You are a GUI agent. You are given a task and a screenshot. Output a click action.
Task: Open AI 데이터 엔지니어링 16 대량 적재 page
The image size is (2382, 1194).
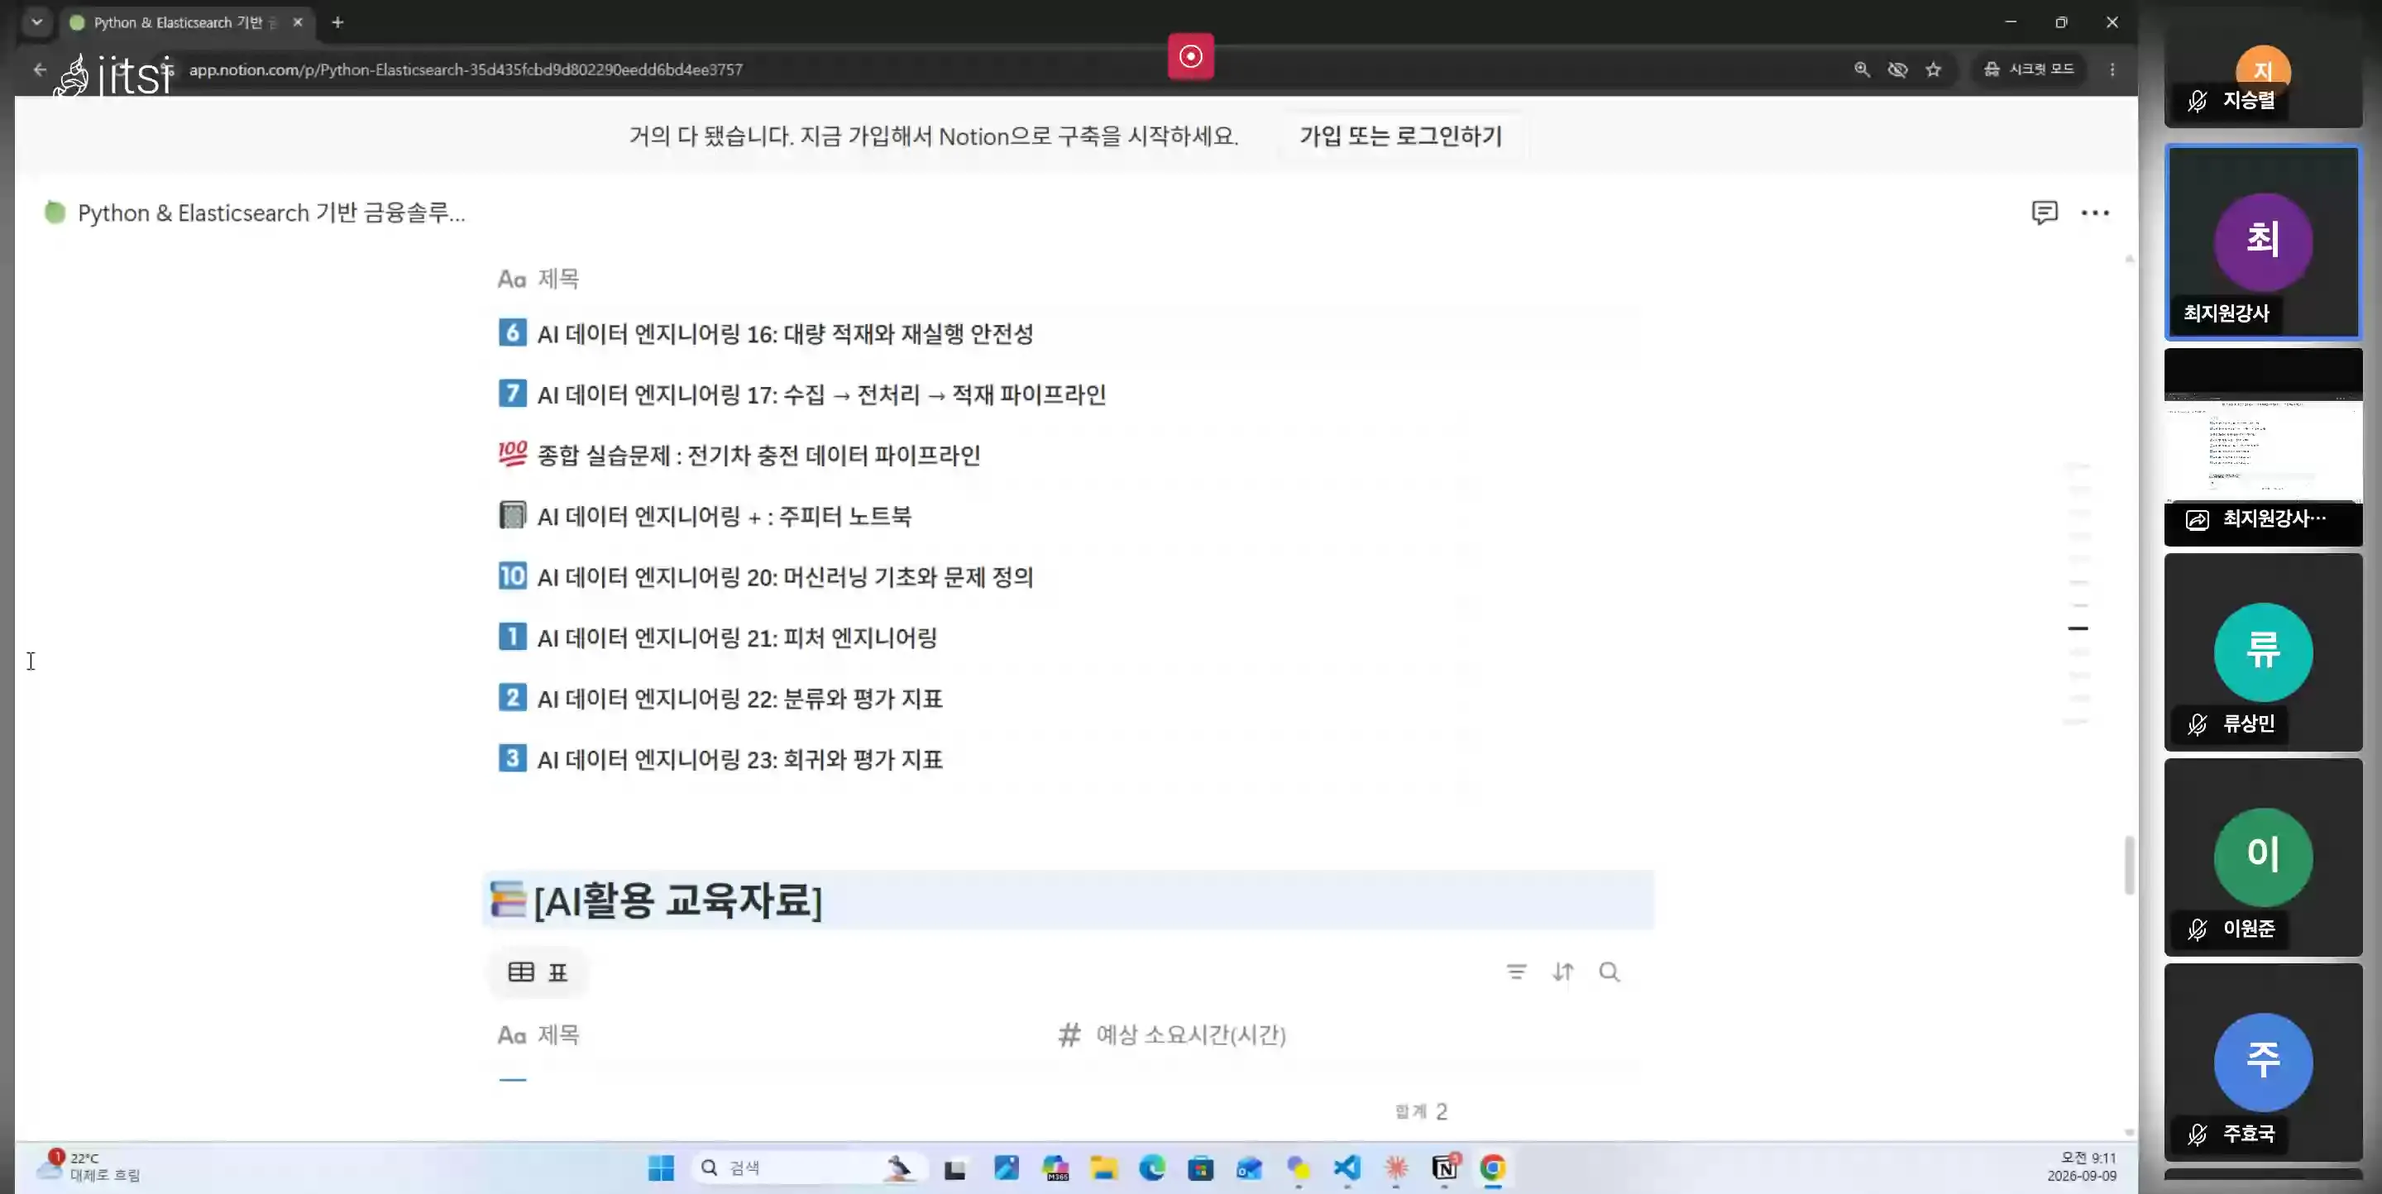[x=785, y=333]
